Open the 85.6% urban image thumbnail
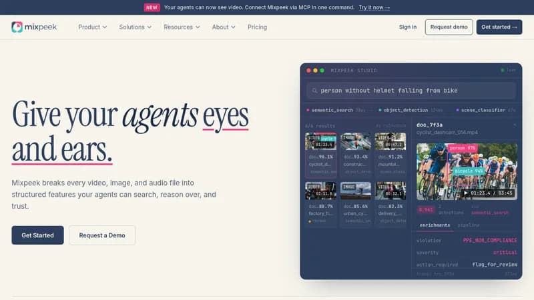The height and width of the screenshot is (300, 534). (356, 191)
